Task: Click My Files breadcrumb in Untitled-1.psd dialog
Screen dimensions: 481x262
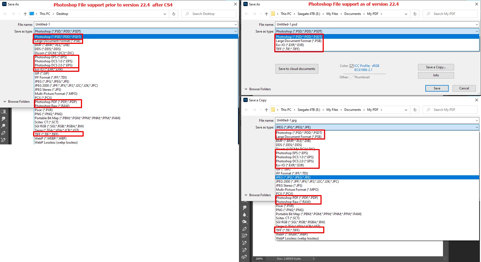Action: click(x=332, y=14)
